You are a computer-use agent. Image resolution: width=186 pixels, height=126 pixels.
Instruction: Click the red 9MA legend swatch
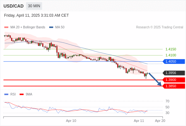tap(21, 94)
